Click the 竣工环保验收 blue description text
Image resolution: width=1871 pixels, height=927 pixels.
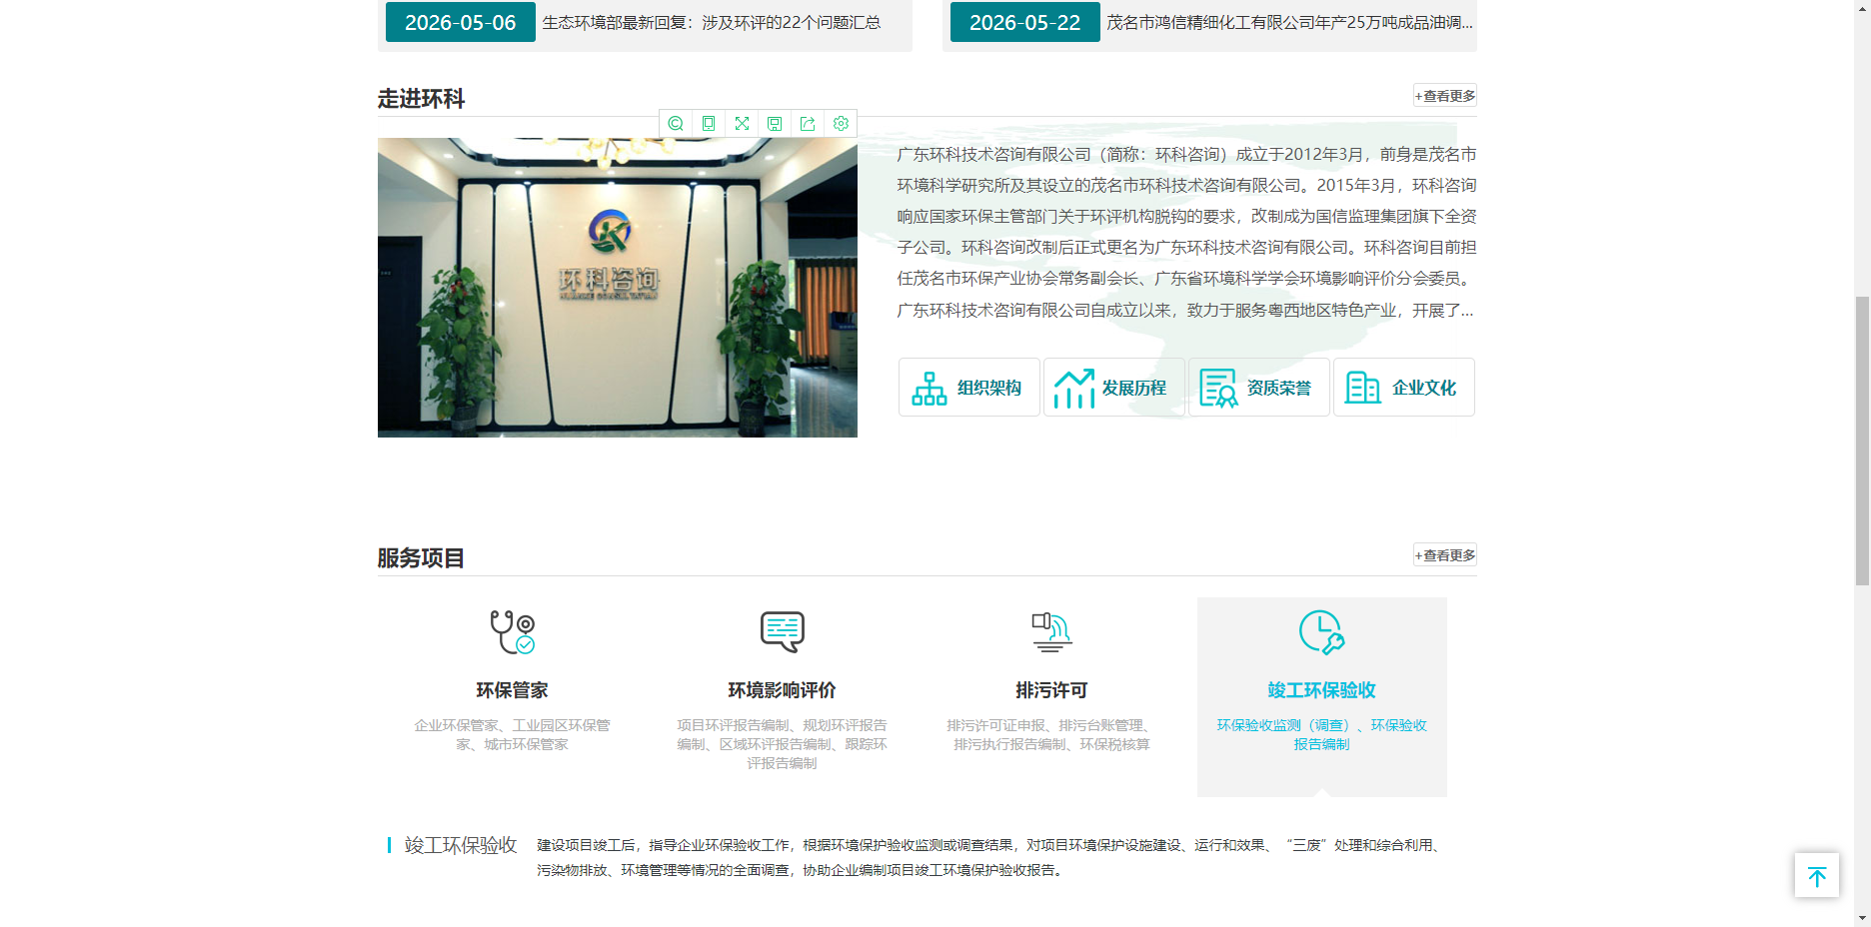coord(1321,735)
